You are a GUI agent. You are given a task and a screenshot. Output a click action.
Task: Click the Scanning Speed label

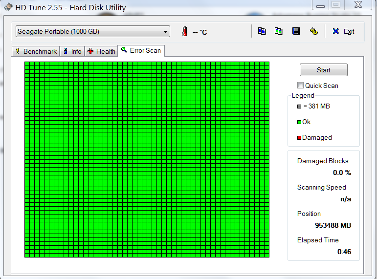(x=321, y=188)
